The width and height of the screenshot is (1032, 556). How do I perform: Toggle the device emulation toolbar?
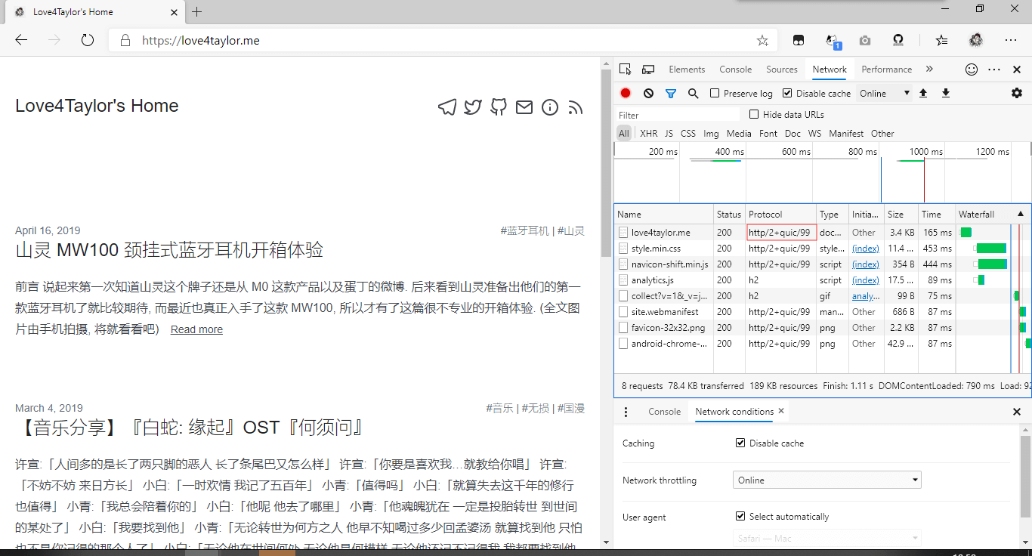click(647, 69)
